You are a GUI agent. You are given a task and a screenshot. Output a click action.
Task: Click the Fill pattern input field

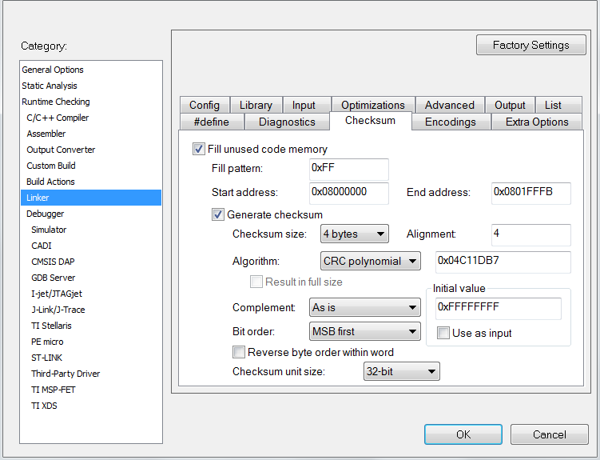coord(349,170)
